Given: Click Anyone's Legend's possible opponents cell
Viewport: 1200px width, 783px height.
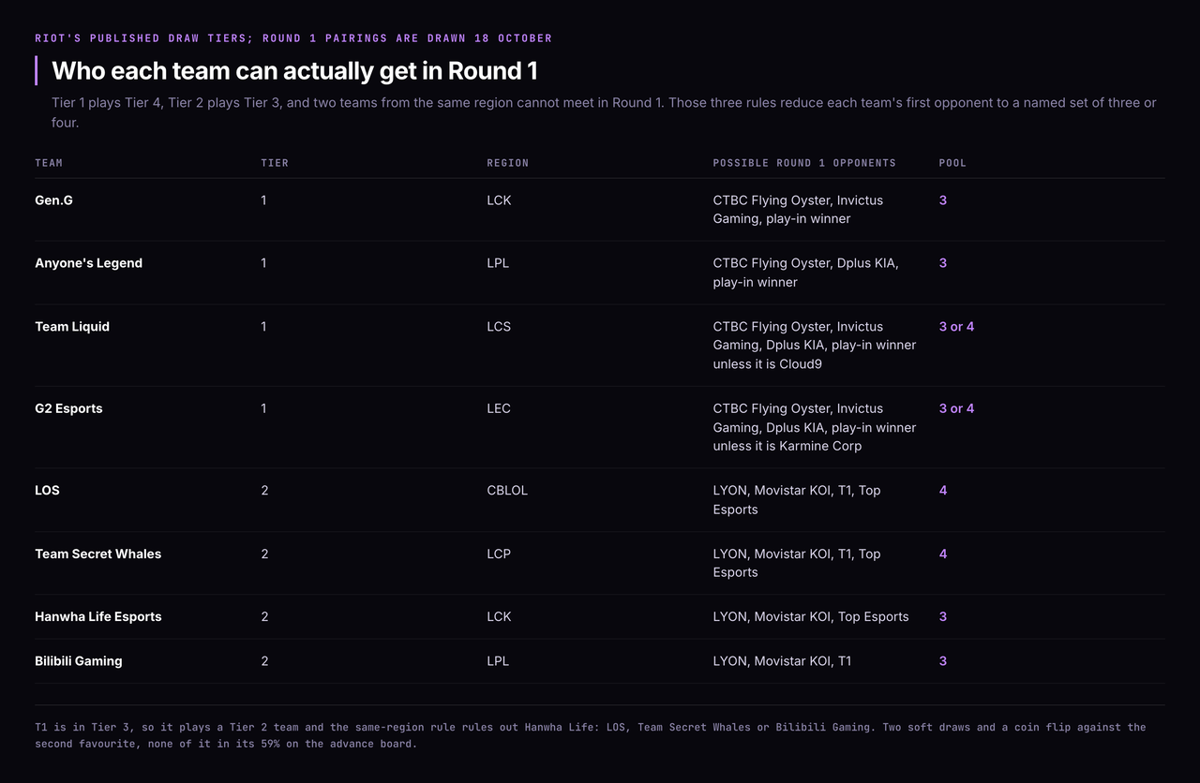Looking at the screenshot, I should [x=806, y=273].
